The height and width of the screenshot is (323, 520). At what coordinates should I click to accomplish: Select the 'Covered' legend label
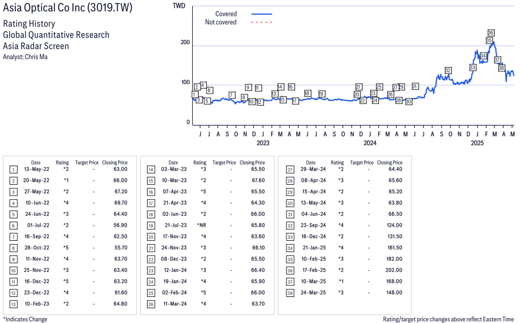(x=226, y=14)
